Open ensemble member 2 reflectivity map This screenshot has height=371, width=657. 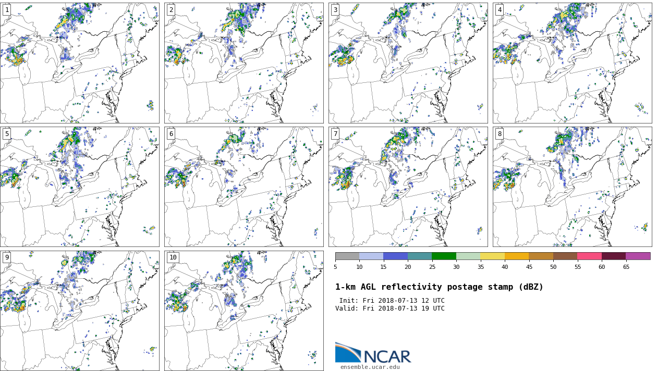(x=244, y=63)
